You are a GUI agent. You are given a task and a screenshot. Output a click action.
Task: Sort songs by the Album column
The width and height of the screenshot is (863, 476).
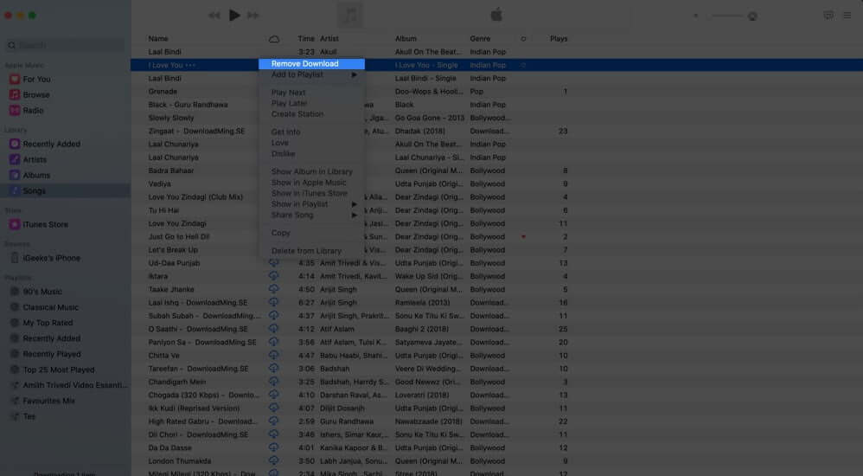(406, 39)
